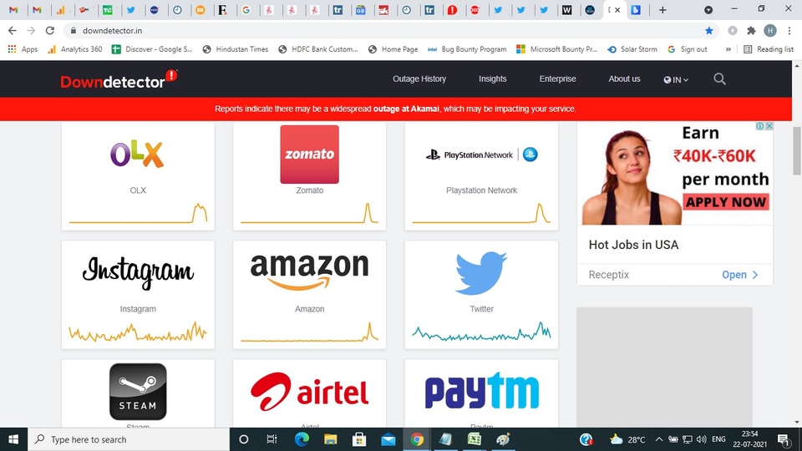Open the OLX service card
Screen dimensions: 802x451
[x=138, y=176]
